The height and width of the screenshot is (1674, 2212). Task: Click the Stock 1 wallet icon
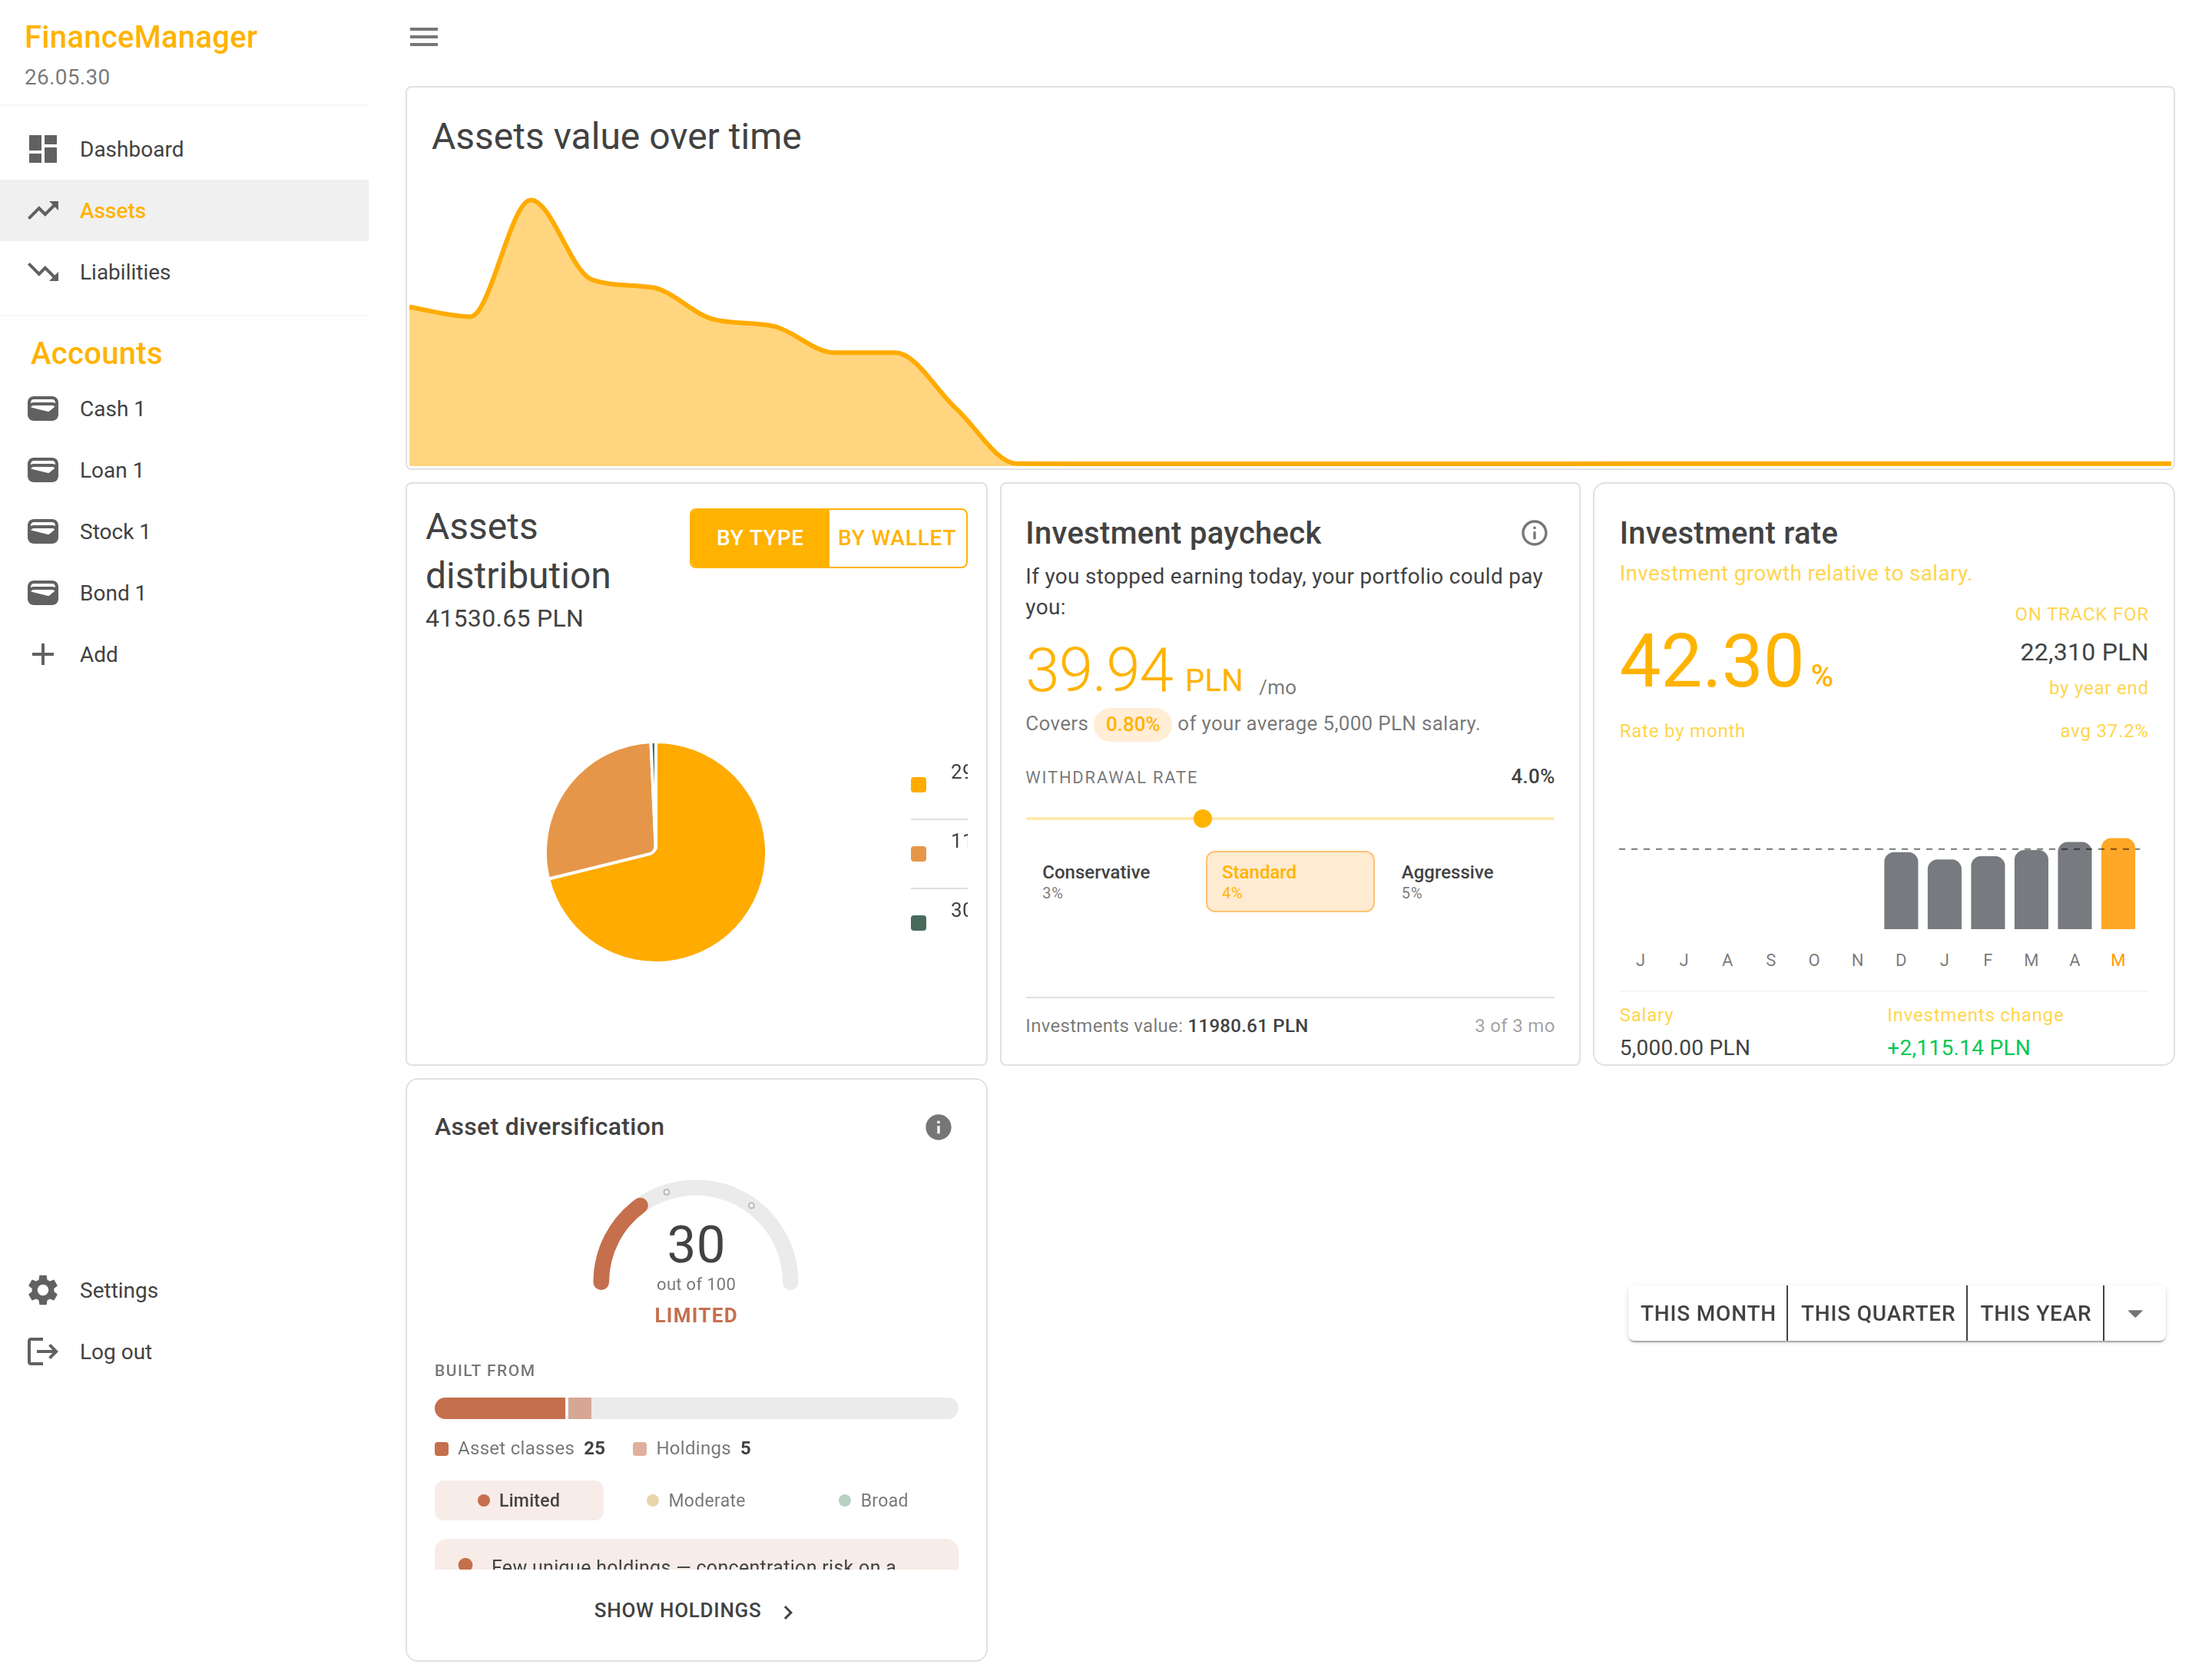[x=43, y=531]
